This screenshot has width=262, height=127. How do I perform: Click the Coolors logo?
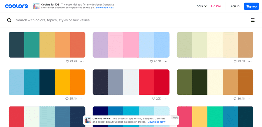pos(16,6)
